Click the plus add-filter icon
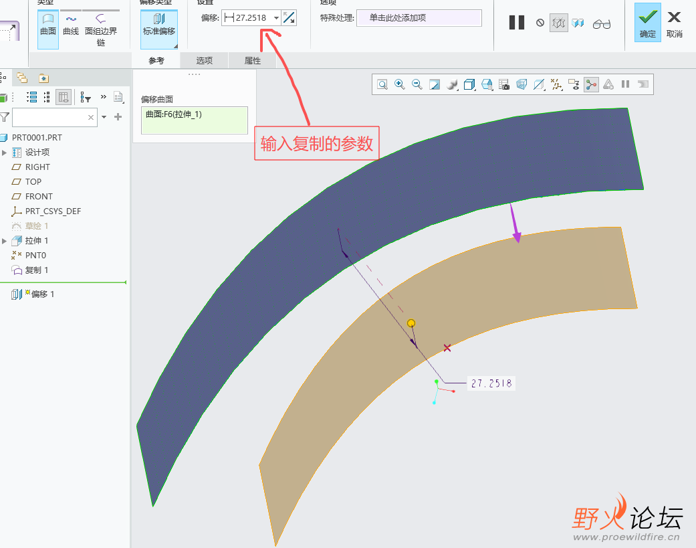Viewport: 696px width, 548px height. [x=118, y=117]
